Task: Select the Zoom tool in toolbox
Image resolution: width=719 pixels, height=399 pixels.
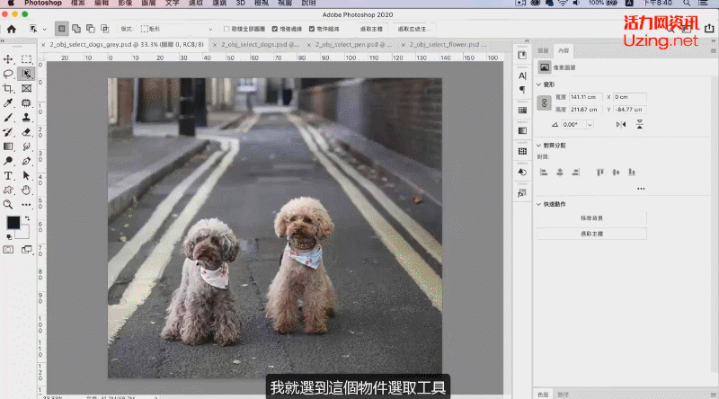Action: pos(8,205)
